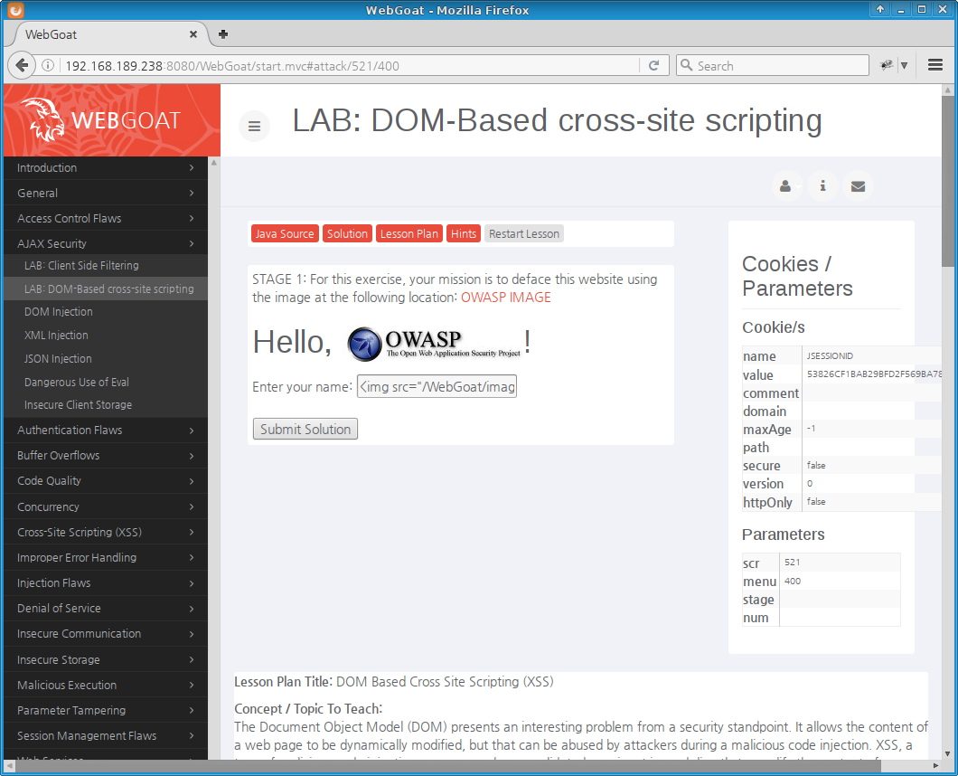Collapse the AJAX Security section
Viewport: 958px width, 776px height.
[x=105, y=243]
